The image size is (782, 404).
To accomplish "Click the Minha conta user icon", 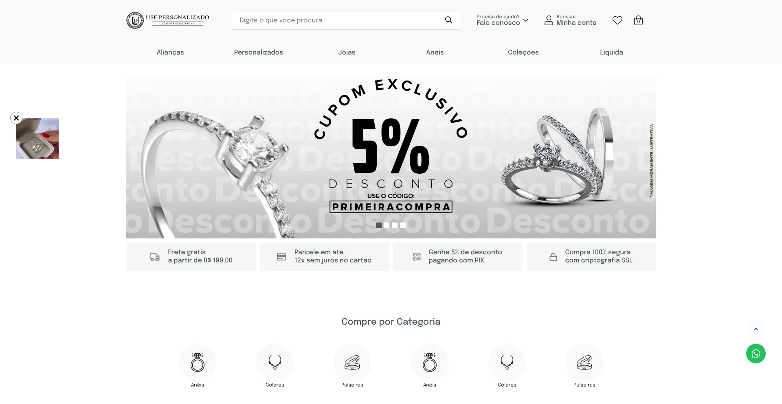I will (x=549, y=20).
